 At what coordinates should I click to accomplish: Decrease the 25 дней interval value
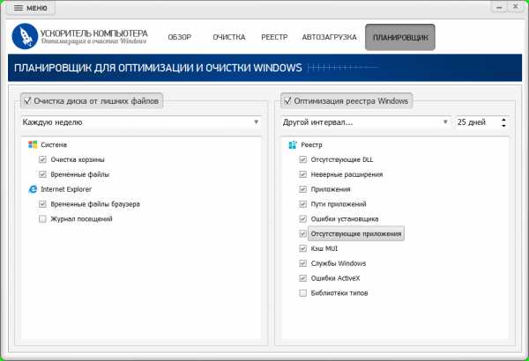coord(503,125)
